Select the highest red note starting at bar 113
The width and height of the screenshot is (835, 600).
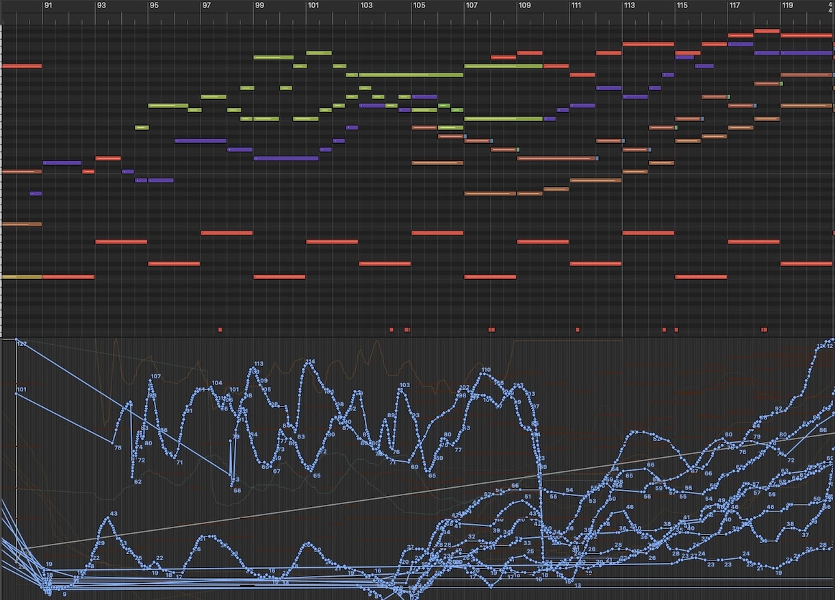pos(648,44)
